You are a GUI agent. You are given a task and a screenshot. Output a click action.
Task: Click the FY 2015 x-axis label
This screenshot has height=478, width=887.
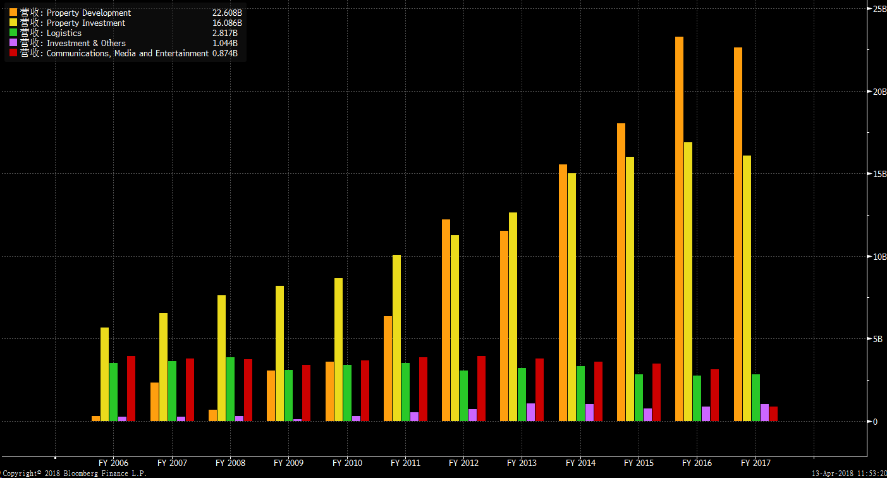click(x=639, y=463)
